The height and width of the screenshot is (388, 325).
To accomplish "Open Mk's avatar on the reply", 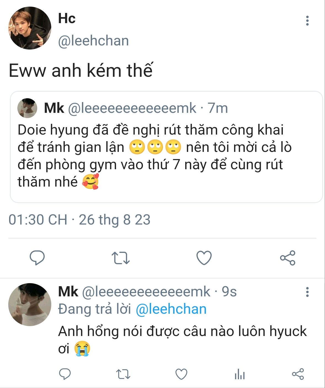I will coord(30,305).
